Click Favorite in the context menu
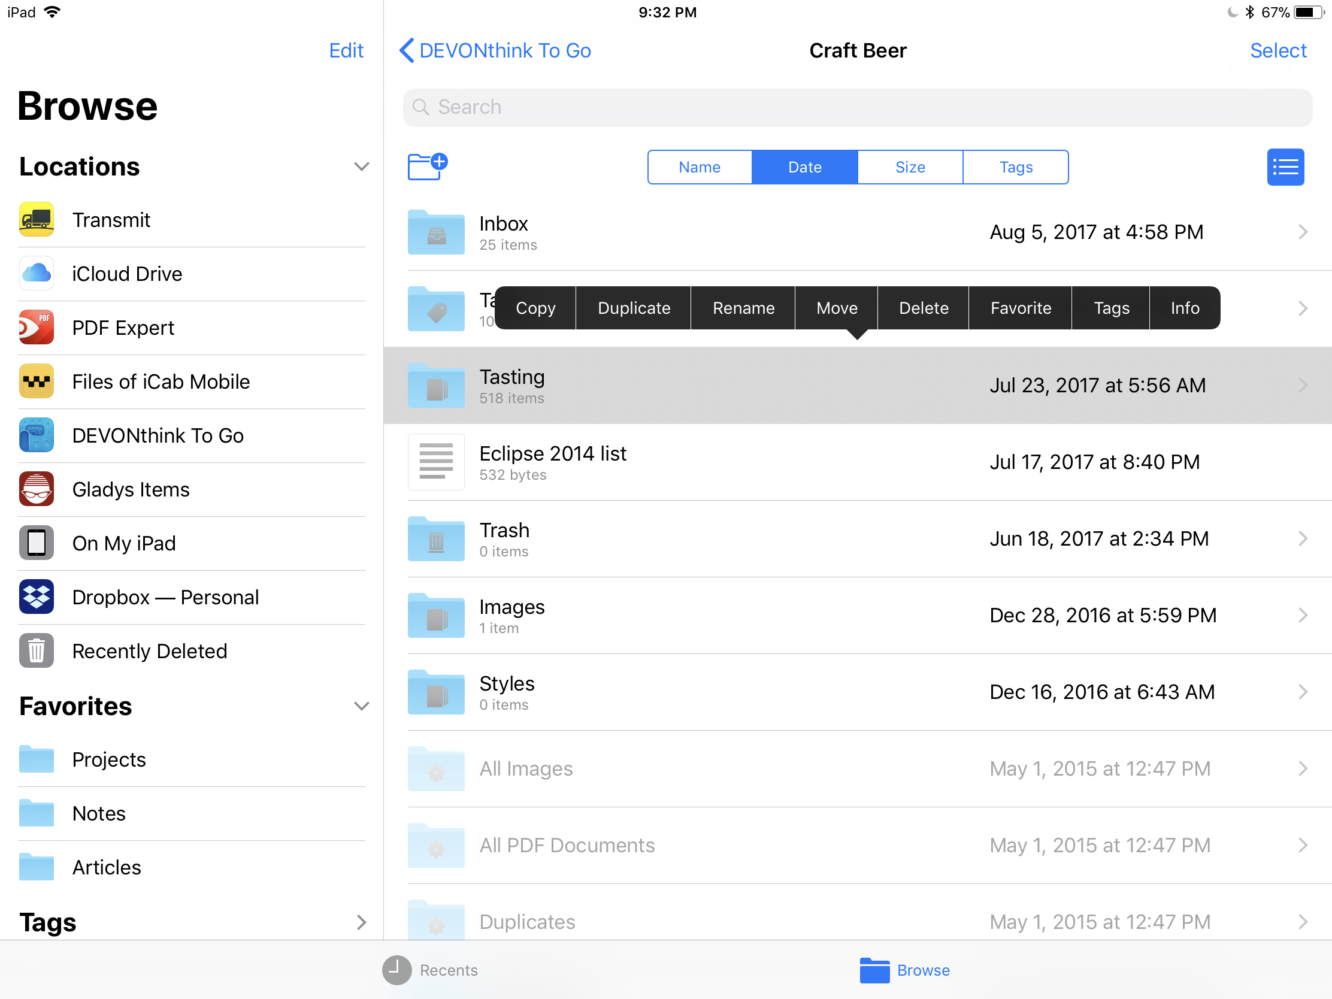The image size is (1332, 999). click(x=1021, y=307)
